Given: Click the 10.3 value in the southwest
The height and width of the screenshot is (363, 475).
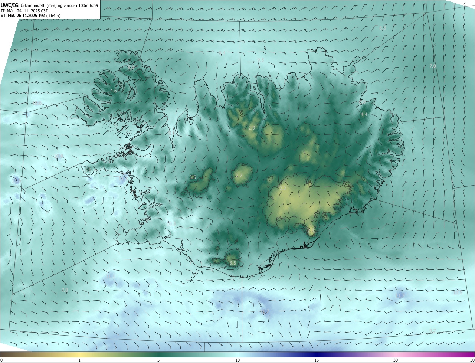Looking at the screenshot, I should click(x=171, y=223).
